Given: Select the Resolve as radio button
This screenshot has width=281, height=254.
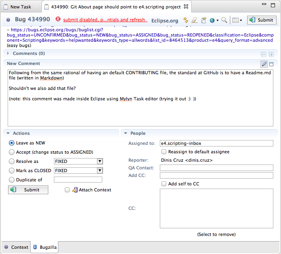Looking at the screenshot, I should pyautogui.click(x=11, y=161).
